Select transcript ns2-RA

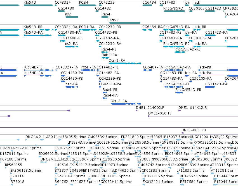tap(71, 44)
